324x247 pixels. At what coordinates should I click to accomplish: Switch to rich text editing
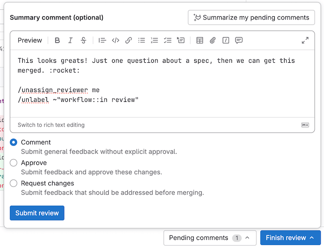(x=51, y=125)
